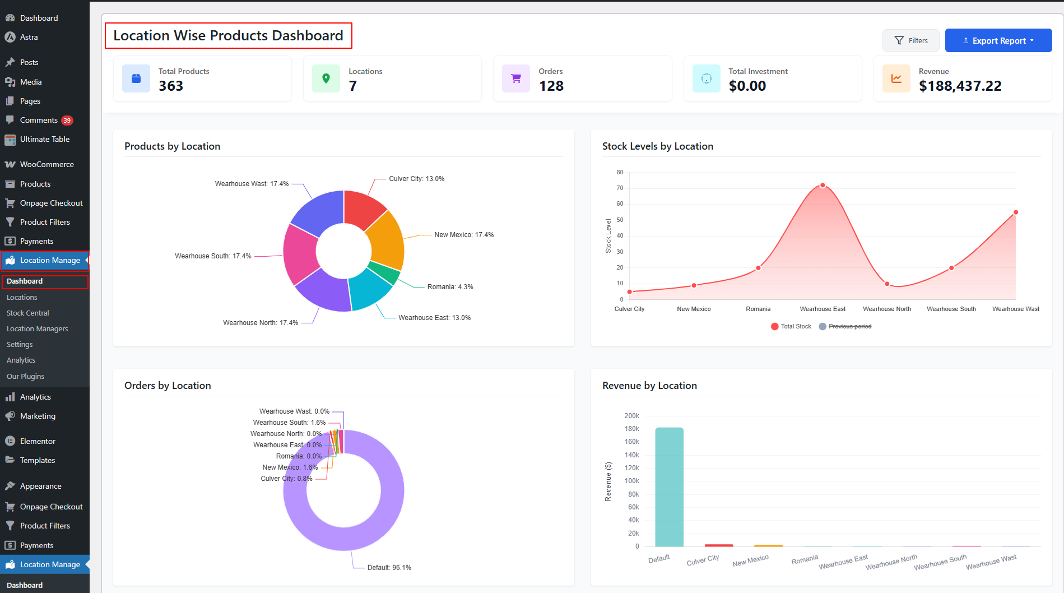Open the Posts menu
This screenshot has height=593, width=1064.
coord(29,62)
